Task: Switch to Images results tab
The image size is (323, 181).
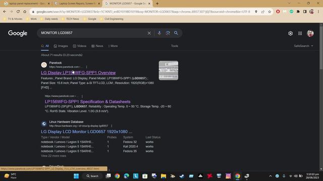Action: (x=61, y=46)
